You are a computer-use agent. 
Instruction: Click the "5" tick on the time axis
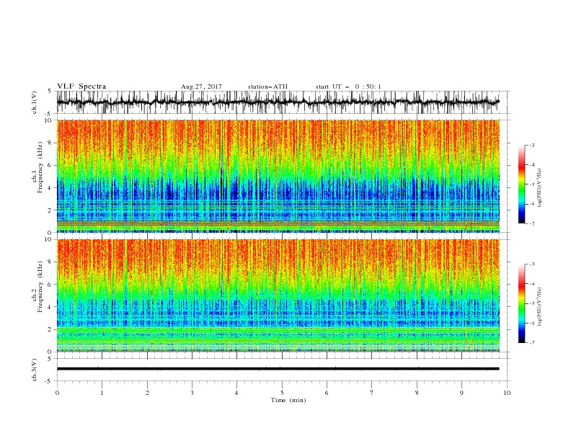click(282, 393)
